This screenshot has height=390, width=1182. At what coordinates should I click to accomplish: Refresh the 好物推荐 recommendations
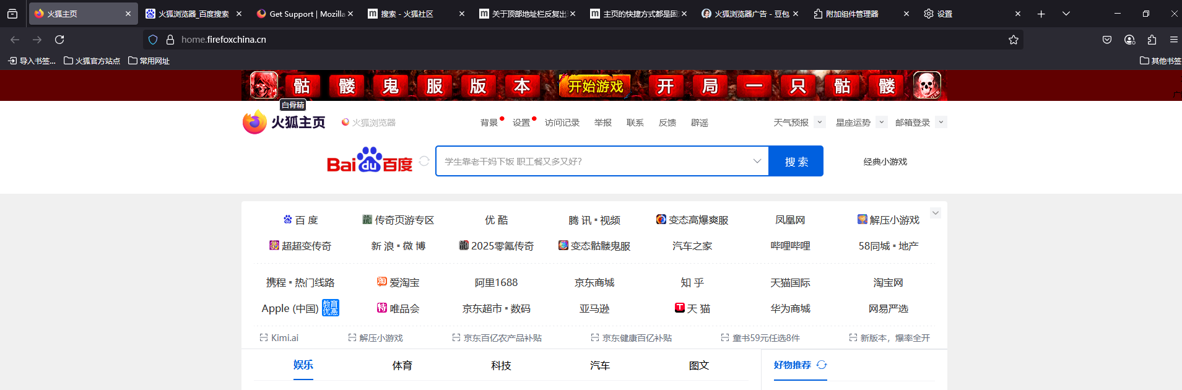click(x=822, y=365)
